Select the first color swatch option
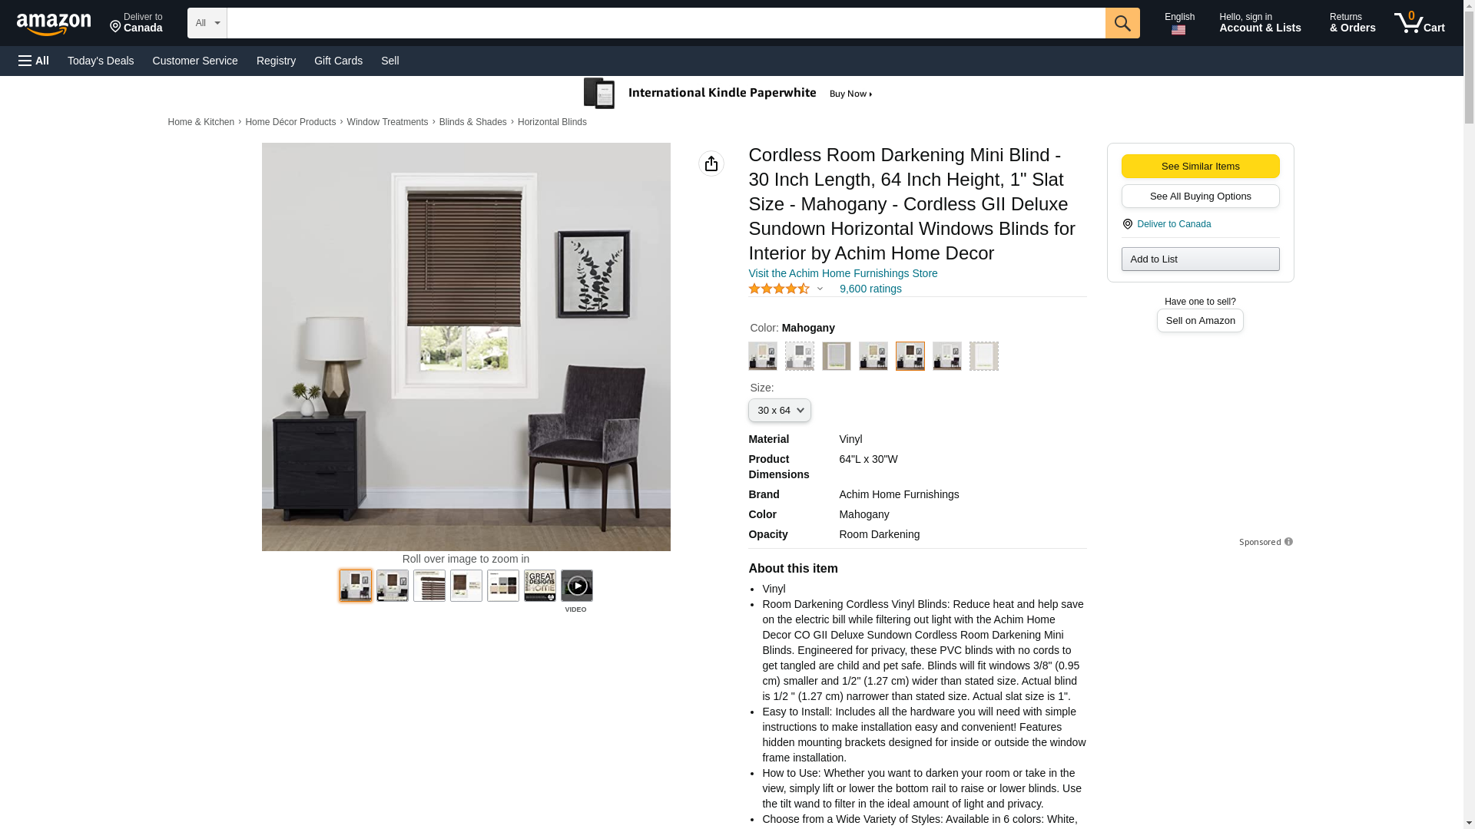Viewport: 1475px width, 829px height. [x=763, y=356]
